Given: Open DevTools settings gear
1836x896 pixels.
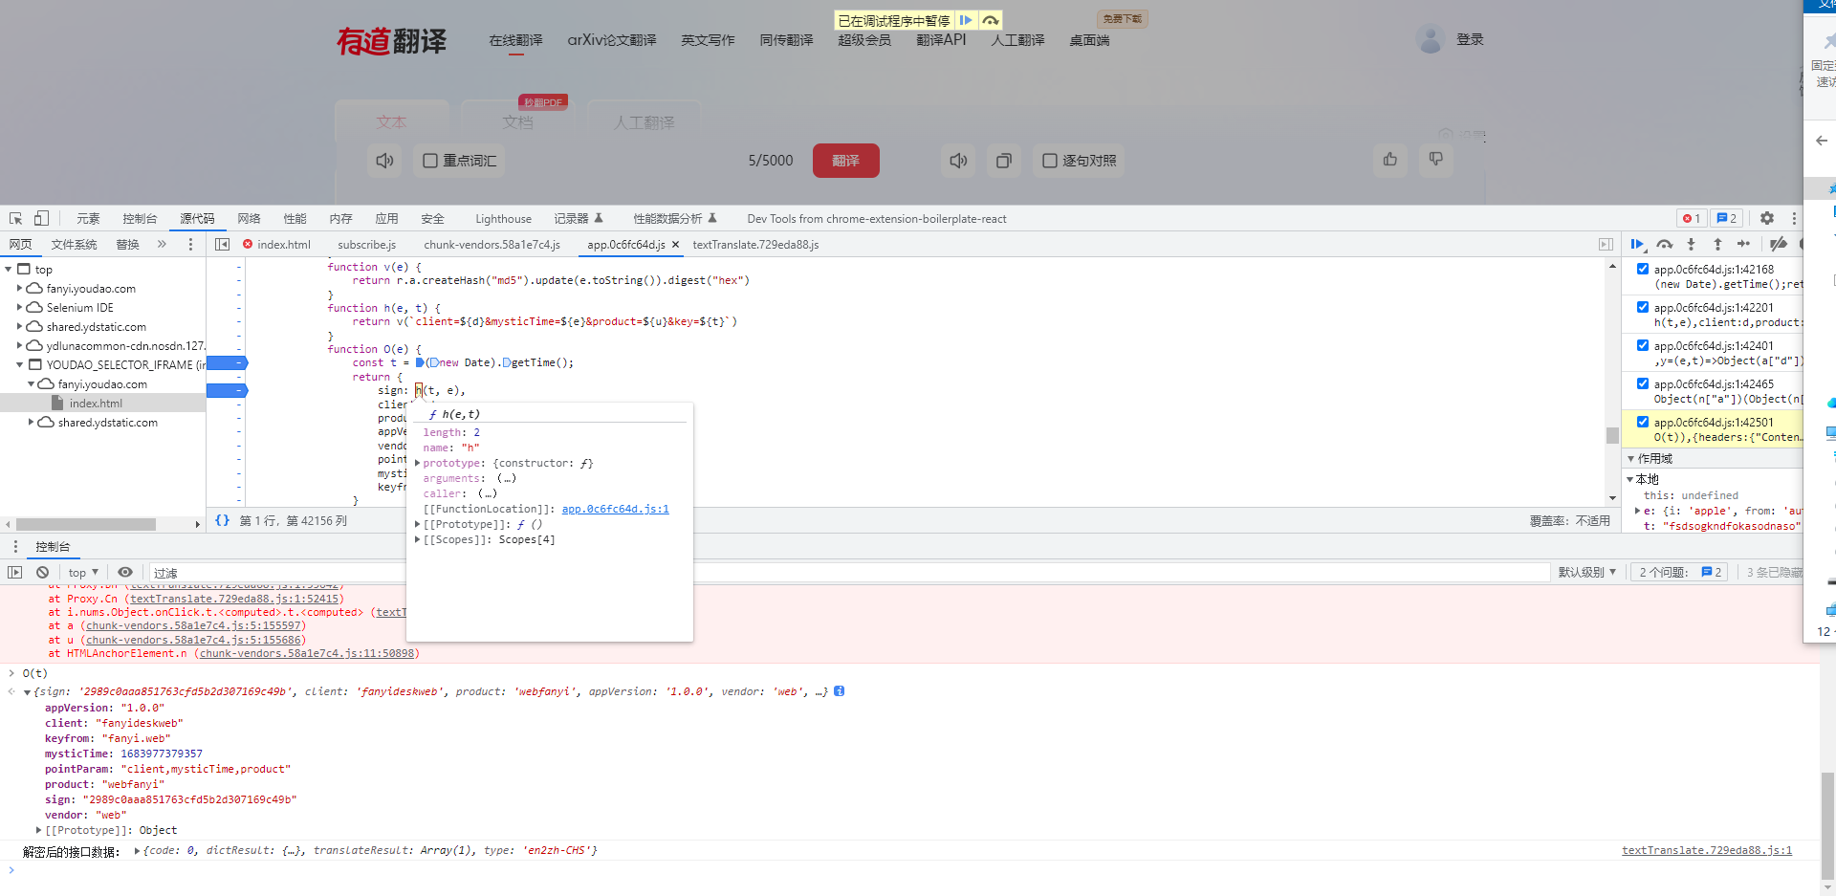Looking at the screenshot, I should pyautogui.click(x=1767, y=219).
